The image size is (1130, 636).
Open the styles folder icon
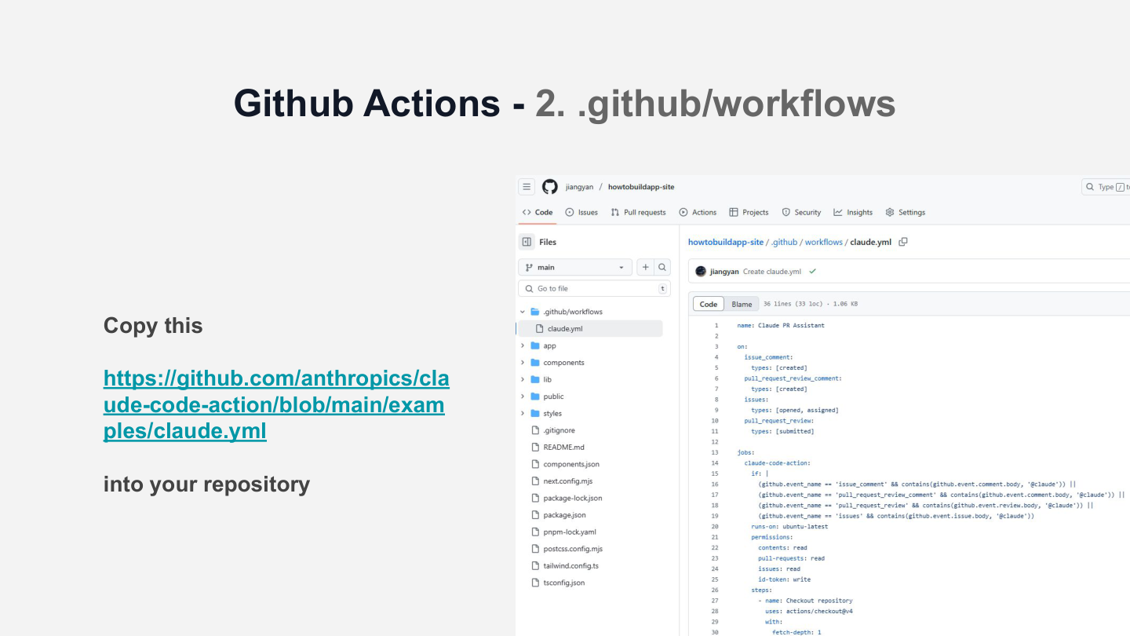tap(535, 413)
